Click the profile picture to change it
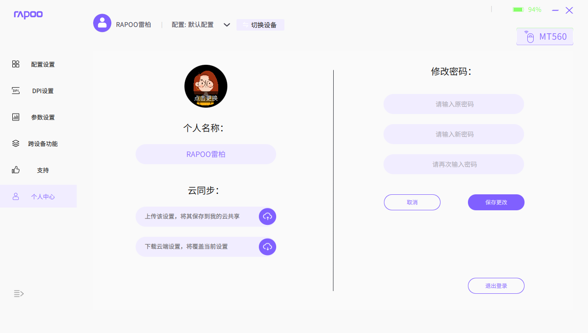The width and height of the screenshot is (588, 333). [206, 86]
